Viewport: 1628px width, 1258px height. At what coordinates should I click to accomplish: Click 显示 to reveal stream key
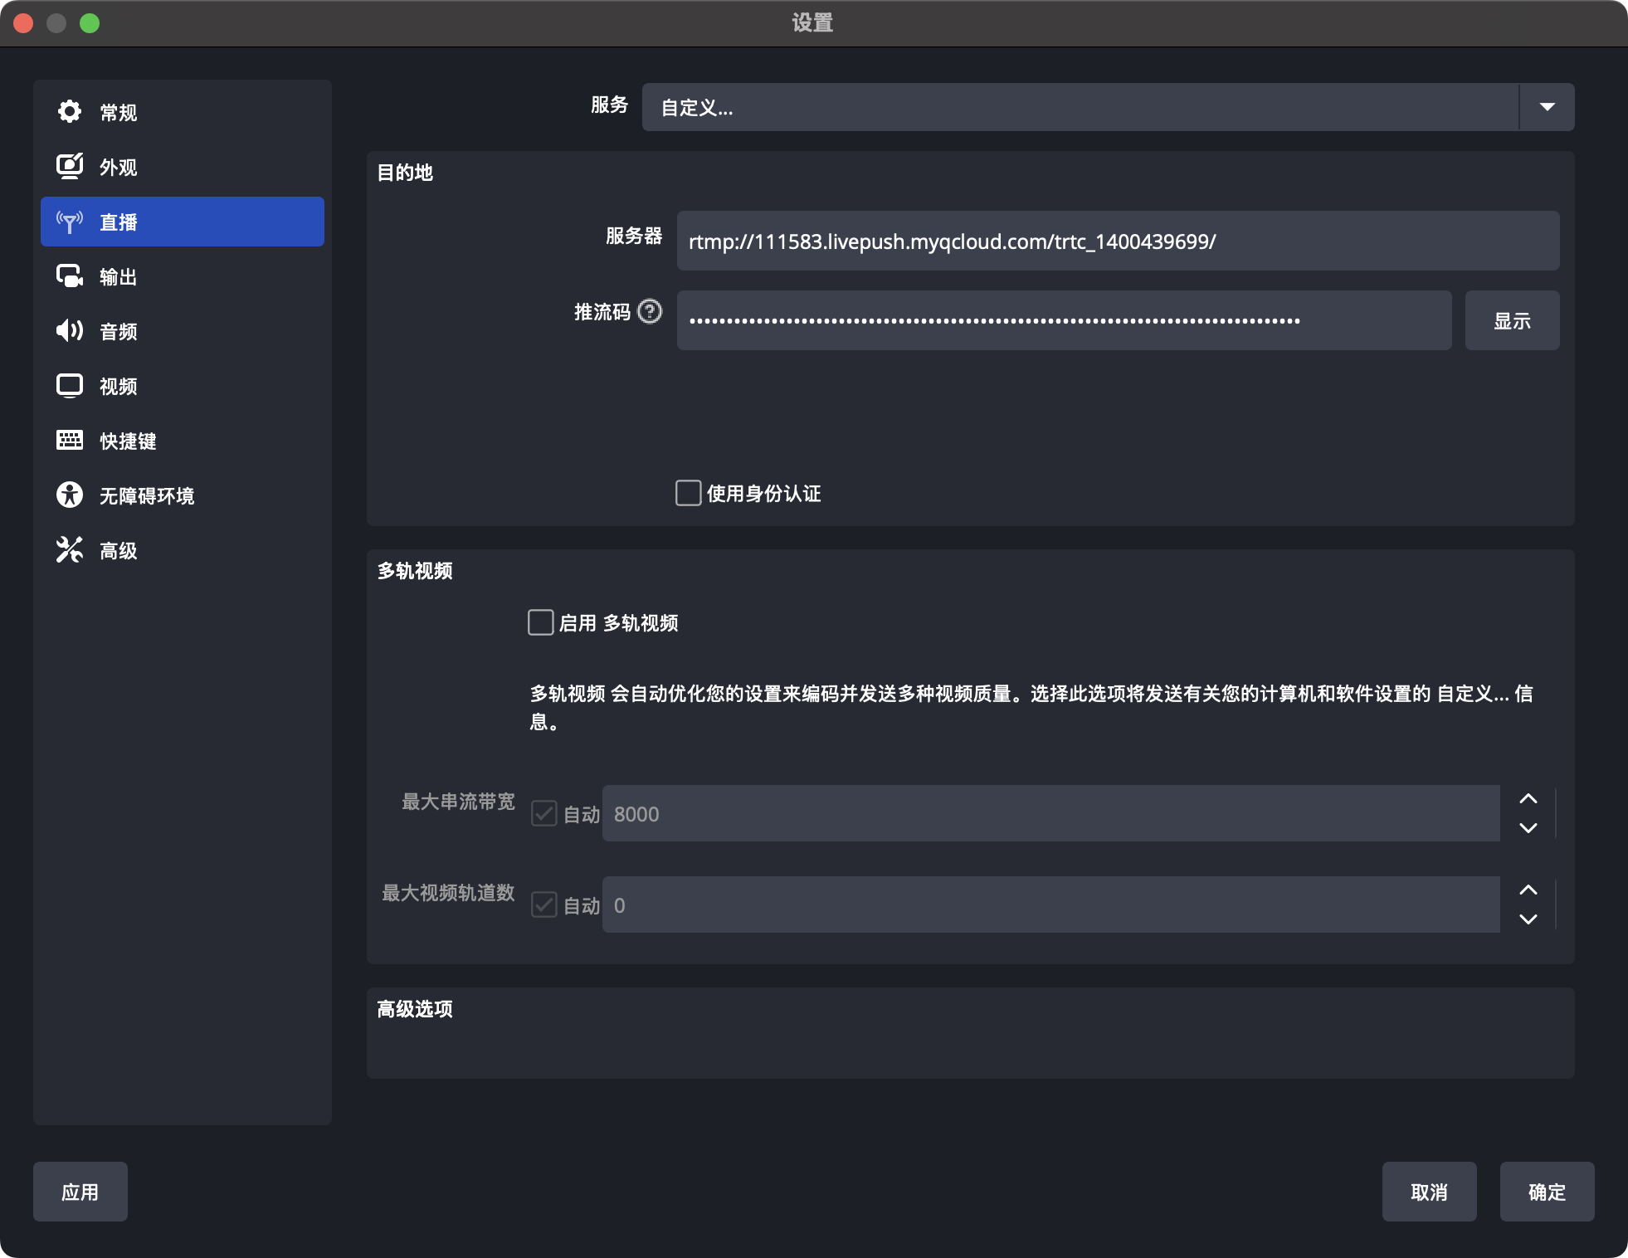click(1512, 320)
